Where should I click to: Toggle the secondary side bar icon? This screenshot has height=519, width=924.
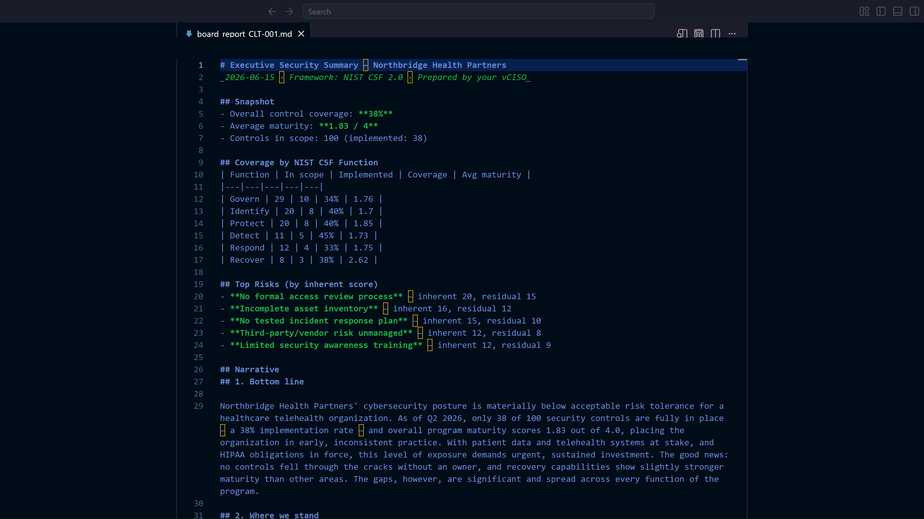(914, 12)
